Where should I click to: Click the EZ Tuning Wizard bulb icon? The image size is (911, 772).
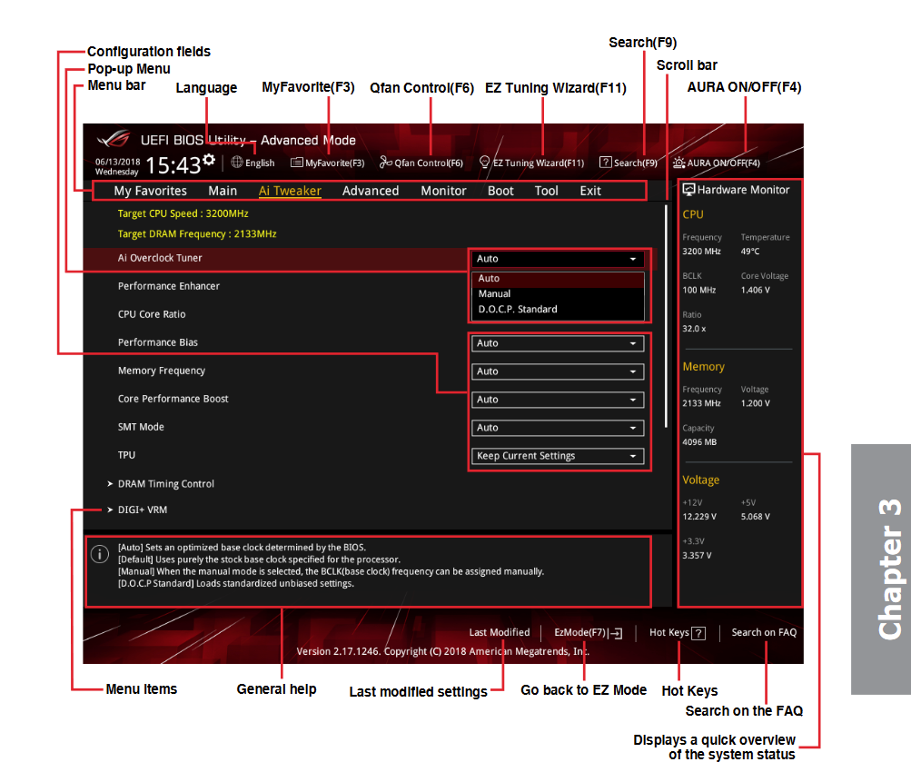click(484, 162)
